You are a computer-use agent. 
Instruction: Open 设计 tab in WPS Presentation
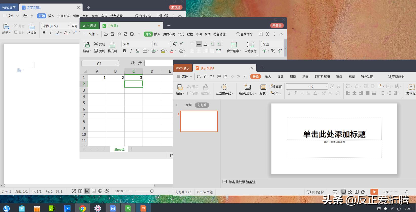coord(281,76)
